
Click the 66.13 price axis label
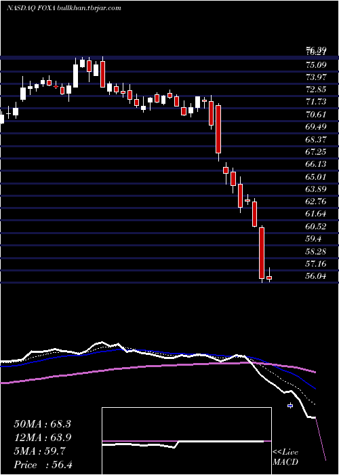point(317,164)
